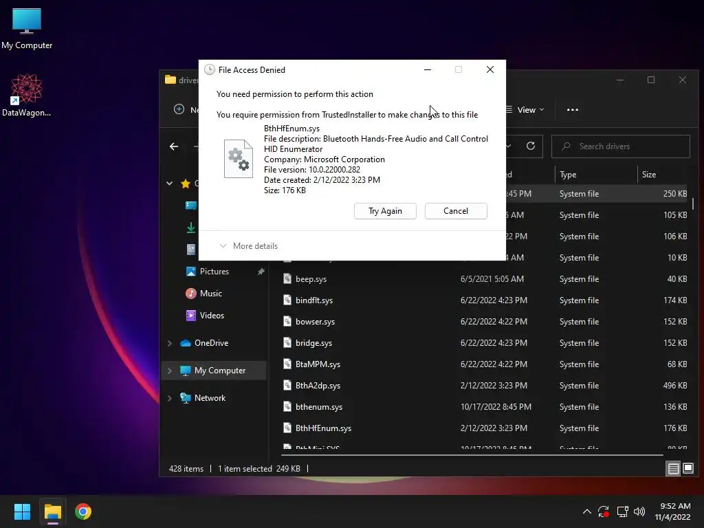Viewport: 704px width, 528px height.
Task: Open the network tray icon
Action: (622, 511)
